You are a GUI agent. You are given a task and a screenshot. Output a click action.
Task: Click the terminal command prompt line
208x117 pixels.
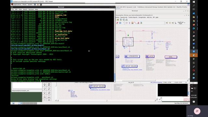(26, 81)
